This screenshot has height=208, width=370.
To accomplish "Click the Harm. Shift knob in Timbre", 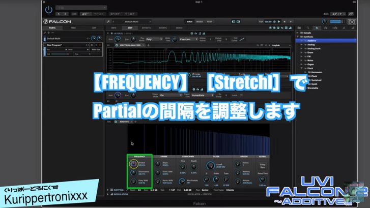I will tap(158, 182).
